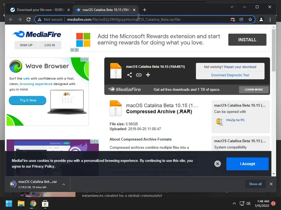Viewport: 281px width, 210px height.
Task: Open the tab search dropdown chevron
Action: (232, 7)
